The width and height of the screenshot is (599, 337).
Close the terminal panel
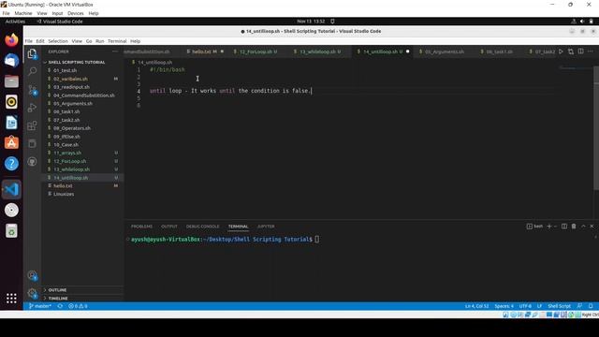click(592, 227)
